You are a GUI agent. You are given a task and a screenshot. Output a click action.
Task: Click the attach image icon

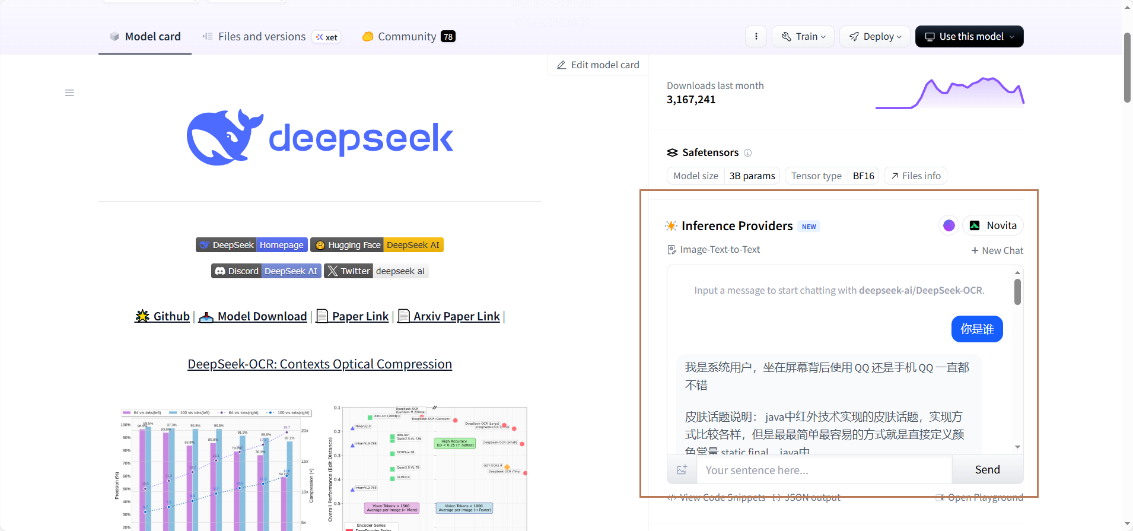(x=682, y=470)
